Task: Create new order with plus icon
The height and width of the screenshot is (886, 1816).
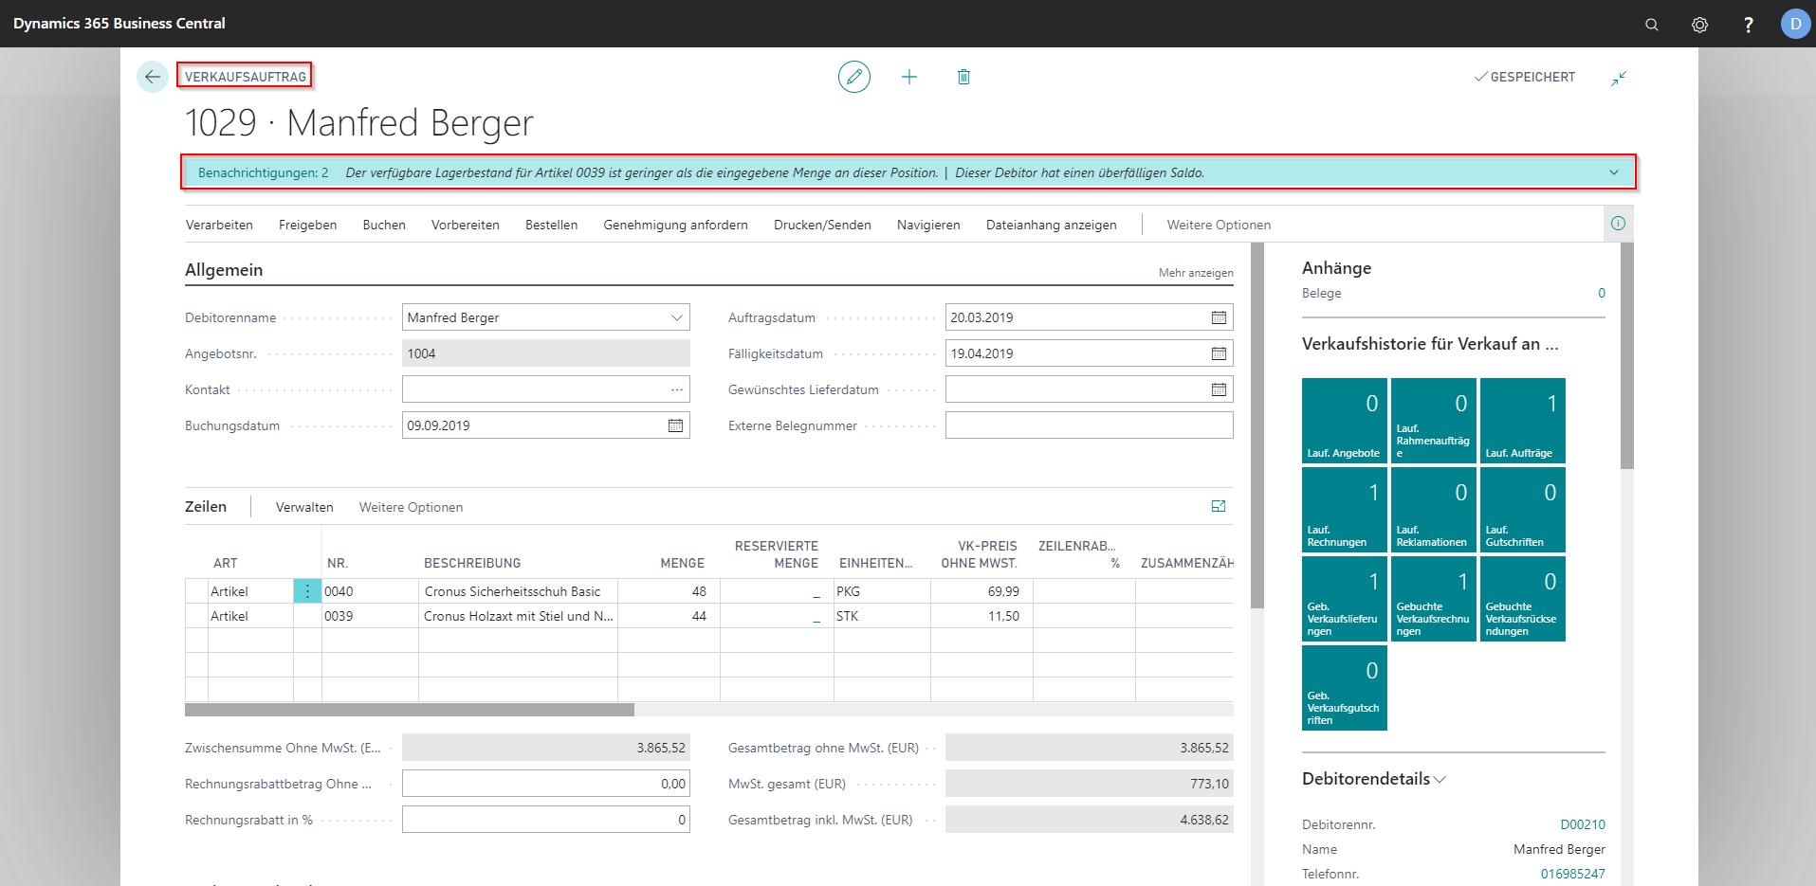Action: click(x=908, y=77)
